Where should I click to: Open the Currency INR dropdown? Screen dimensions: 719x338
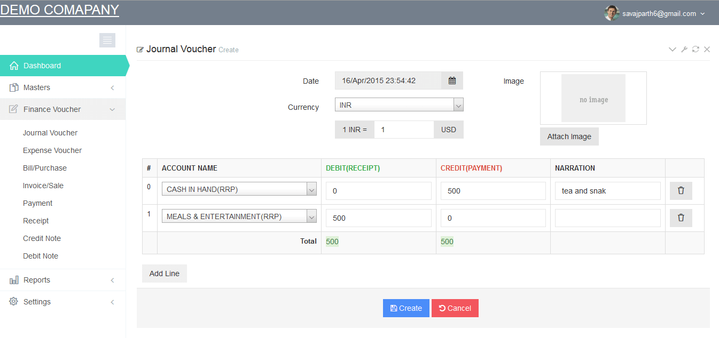(399, 105)
